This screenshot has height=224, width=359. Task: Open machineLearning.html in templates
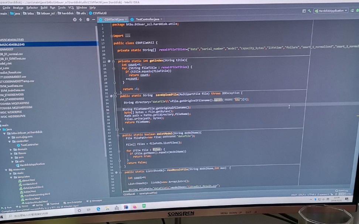click(x=35, y=195)
